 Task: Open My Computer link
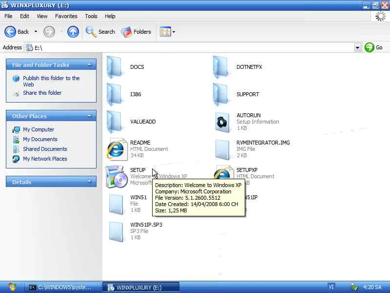point(39,129)
